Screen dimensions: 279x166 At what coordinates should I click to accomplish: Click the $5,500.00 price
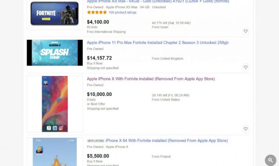click(98, 156)
